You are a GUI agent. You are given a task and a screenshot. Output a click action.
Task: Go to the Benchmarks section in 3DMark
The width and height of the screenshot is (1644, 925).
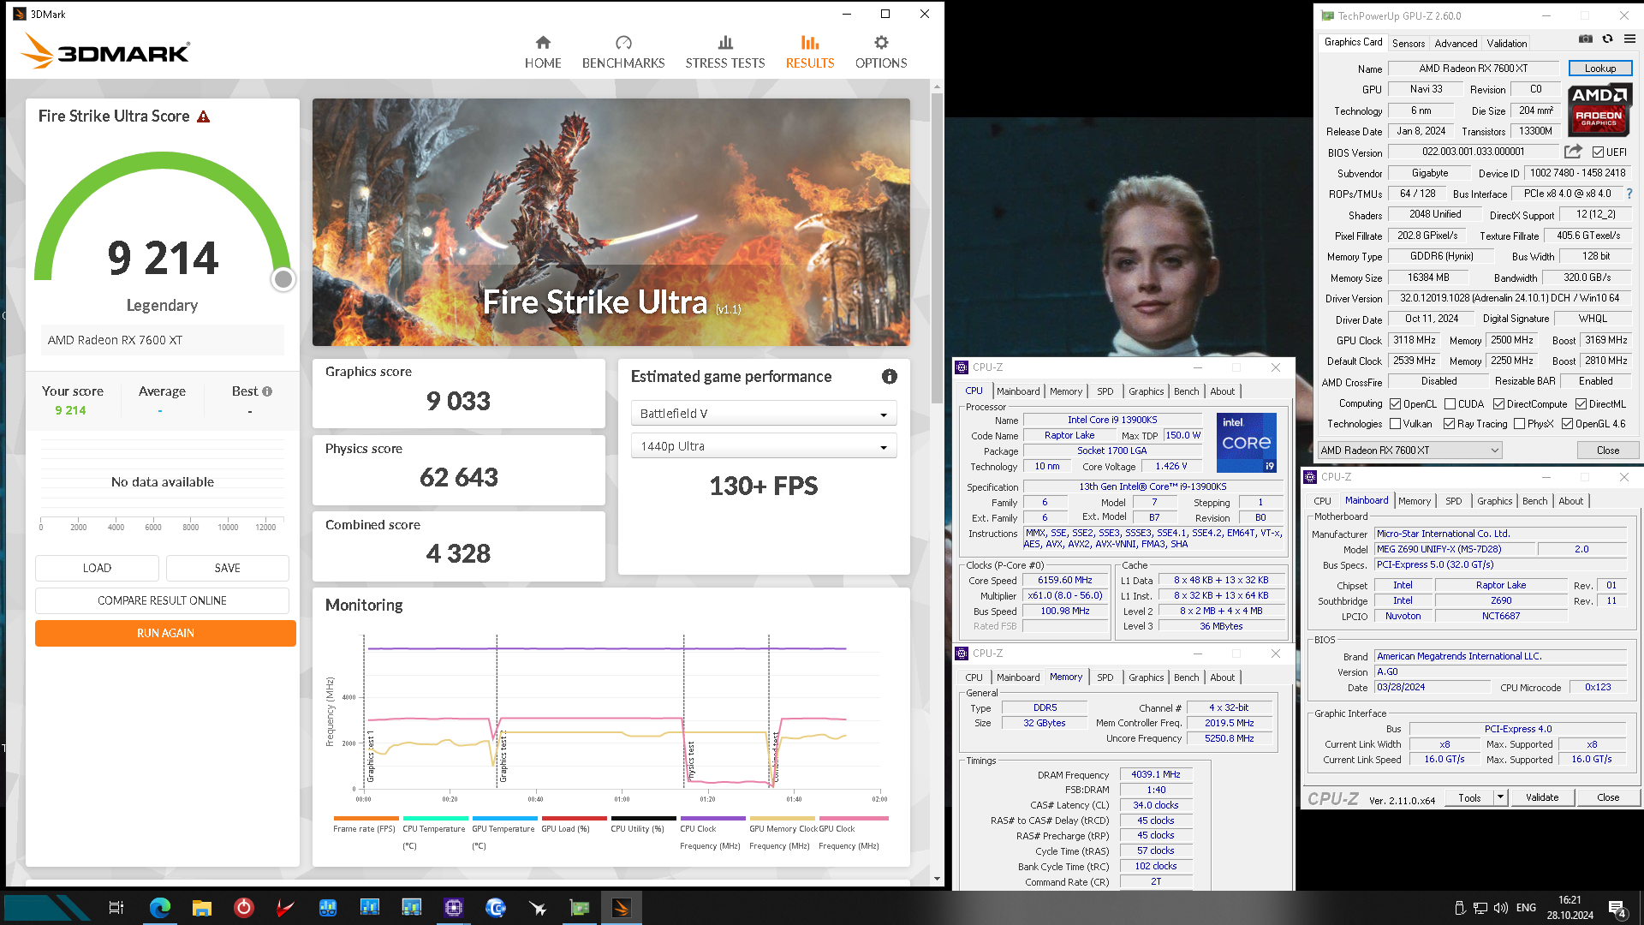pyautogui.click(x=623, y=52)
